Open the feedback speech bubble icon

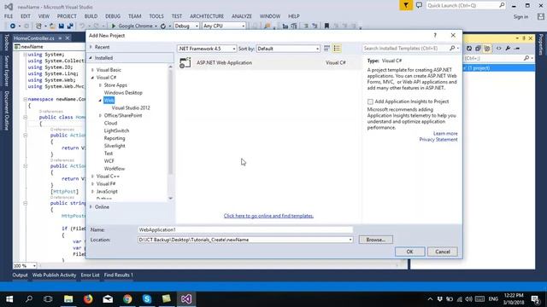[419, 5]
